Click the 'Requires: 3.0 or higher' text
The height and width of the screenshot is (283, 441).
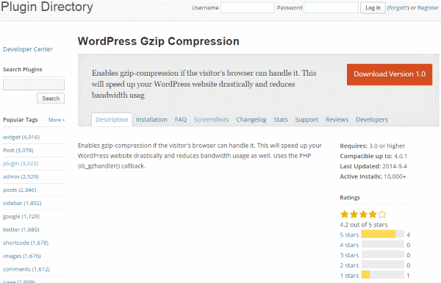[x=373, y=146]
